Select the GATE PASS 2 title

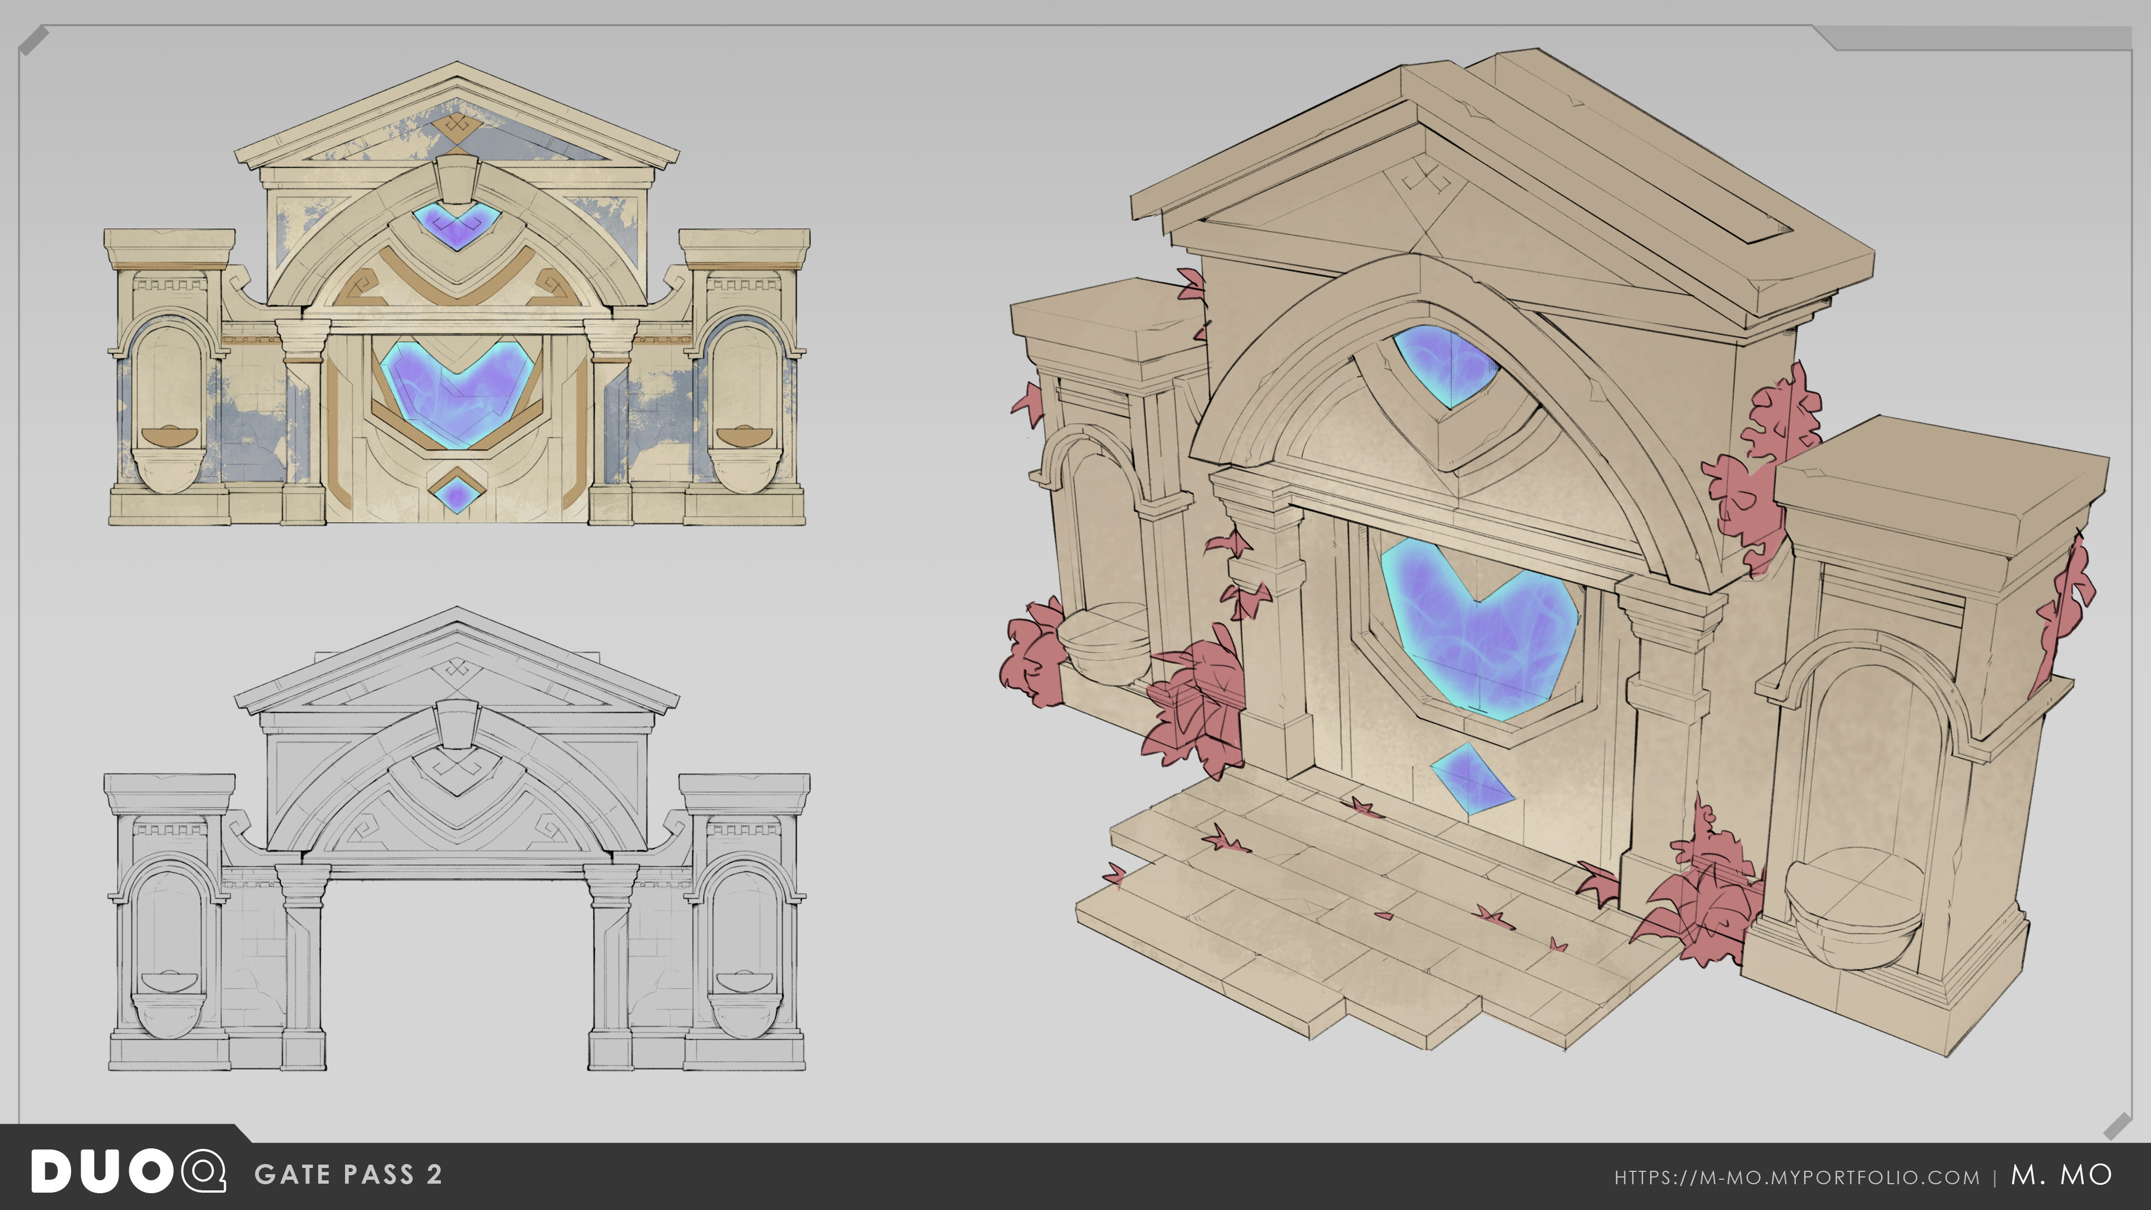(348, 1175)
